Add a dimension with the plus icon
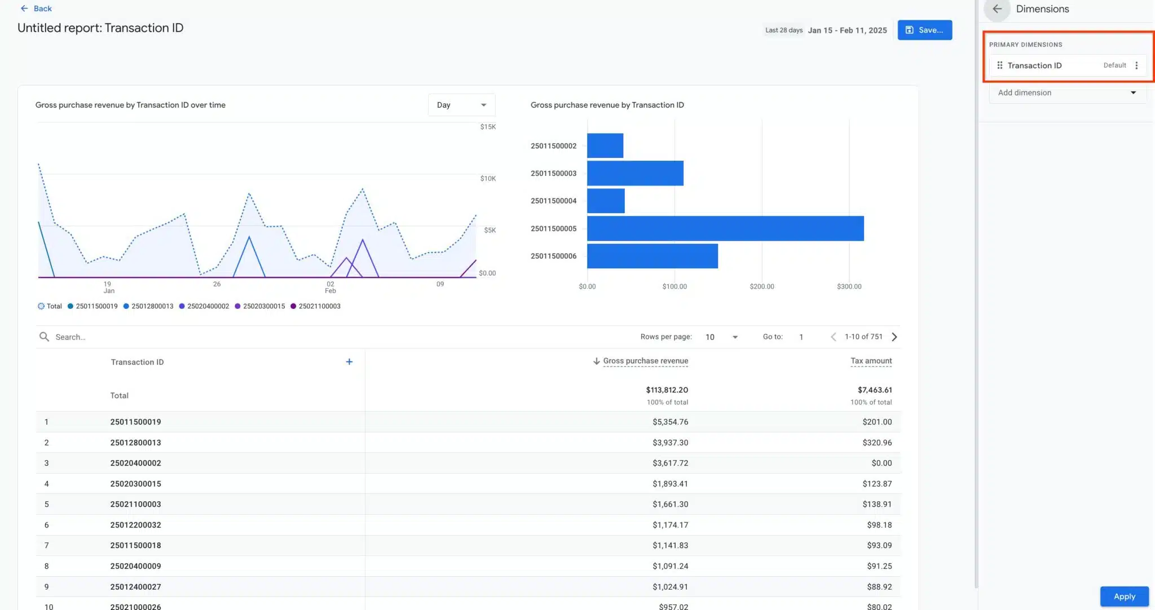 point(349,362)
